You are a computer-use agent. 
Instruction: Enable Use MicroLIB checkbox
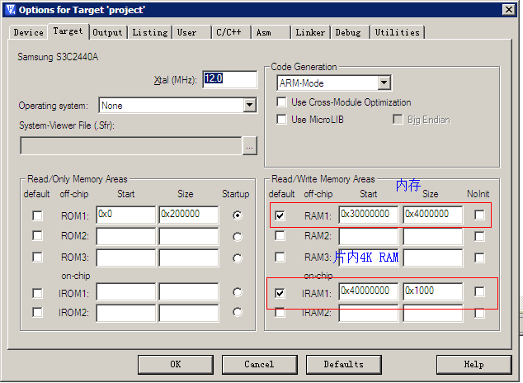coord(281,119)
